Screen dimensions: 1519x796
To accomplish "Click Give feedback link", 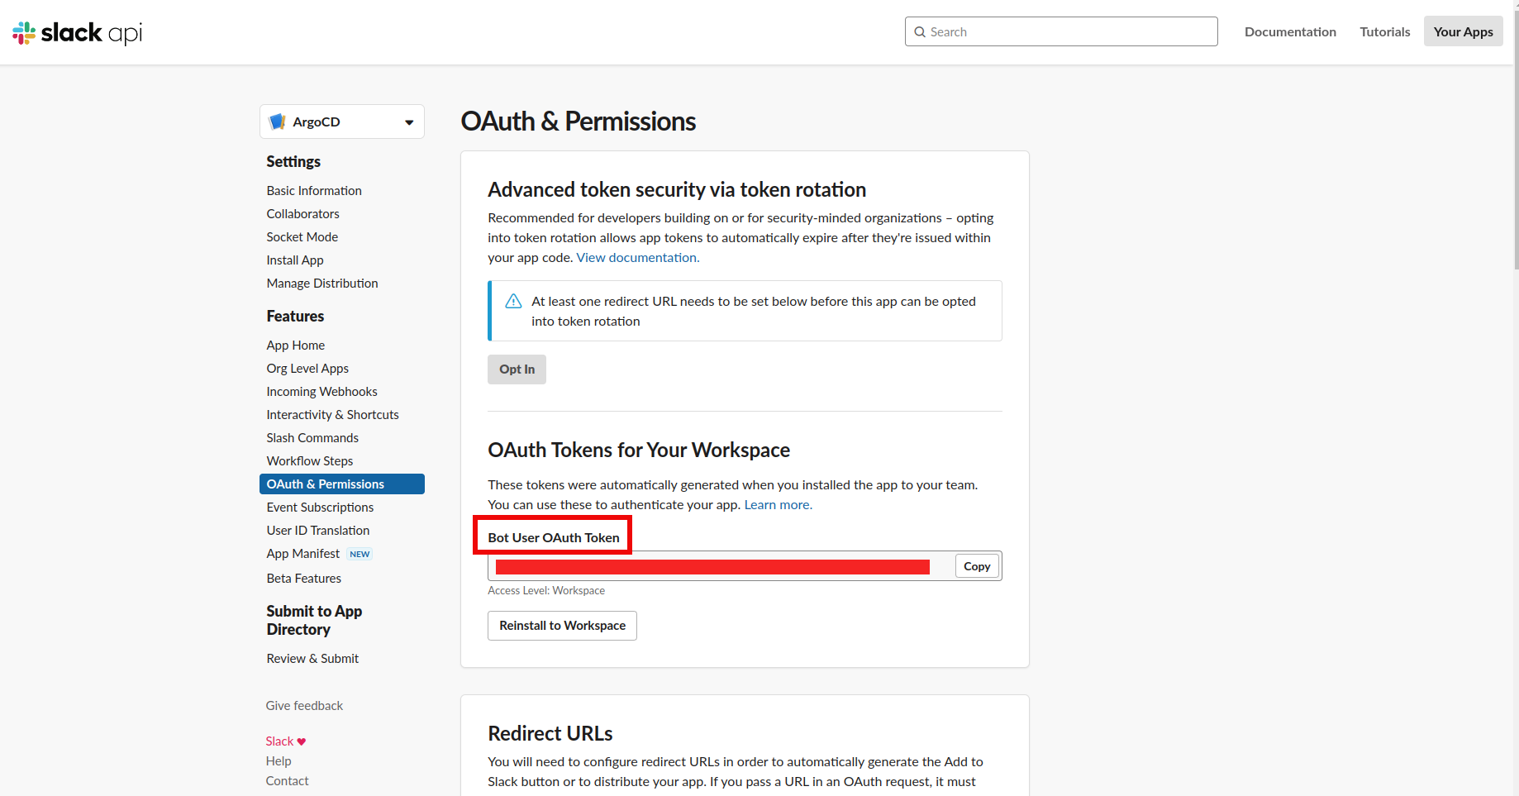I will pos(304,705).
